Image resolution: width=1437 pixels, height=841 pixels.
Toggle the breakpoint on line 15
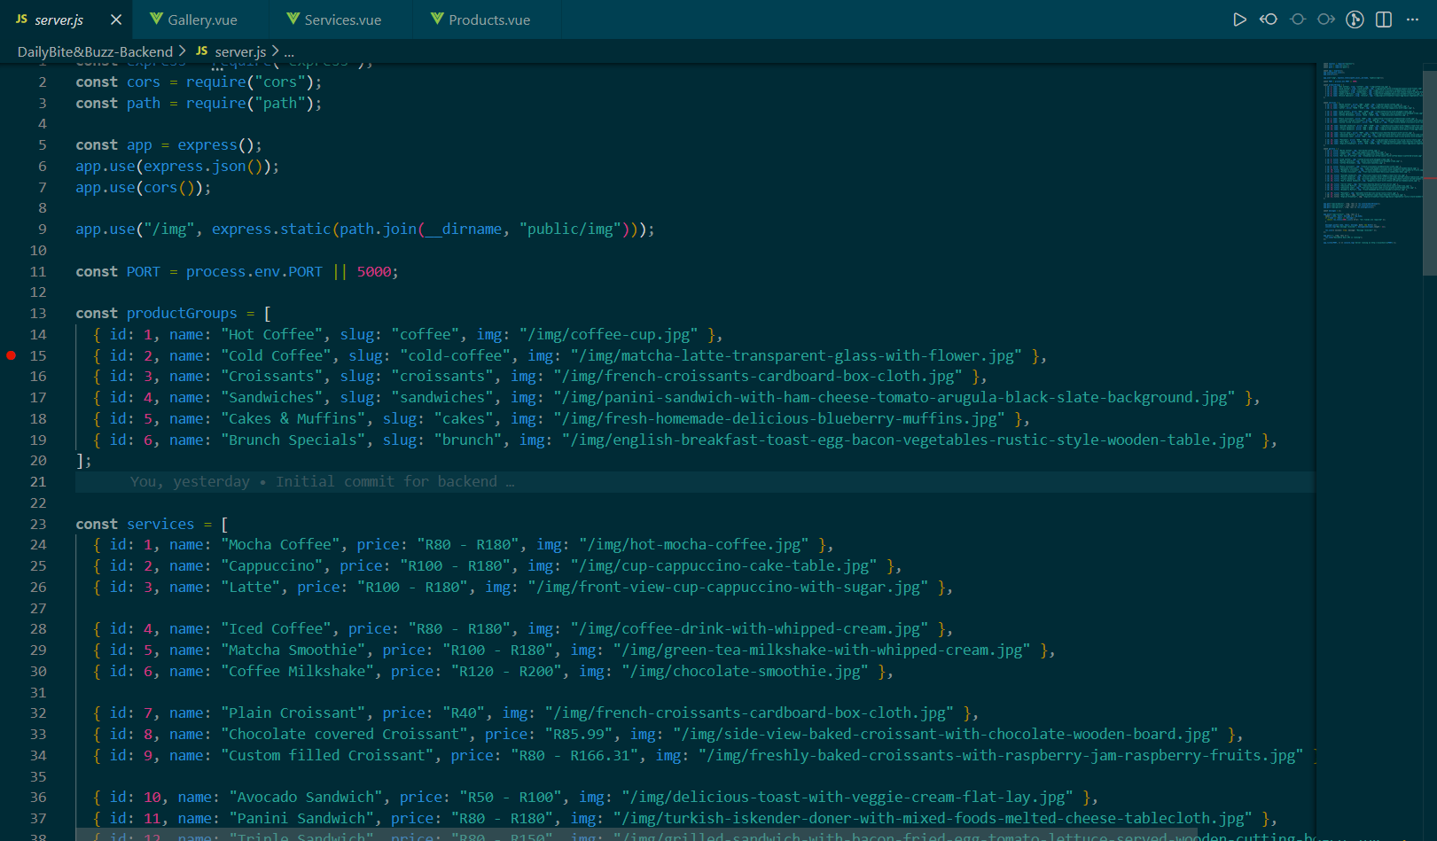12,355
